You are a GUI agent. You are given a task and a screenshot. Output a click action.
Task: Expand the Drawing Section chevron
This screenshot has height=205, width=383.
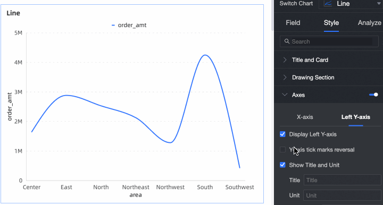[285, 77]
